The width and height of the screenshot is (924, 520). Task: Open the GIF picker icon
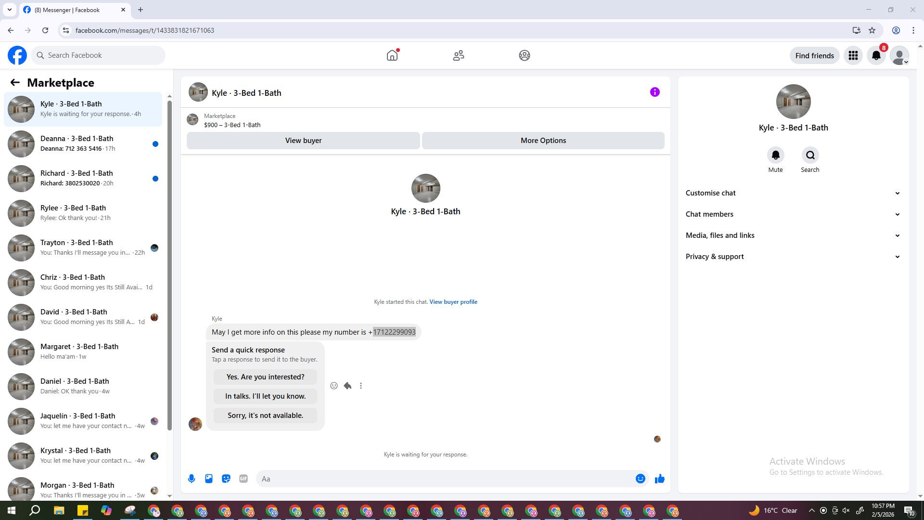[x=244, y=479]
